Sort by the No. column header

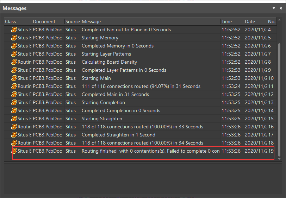coord(272,21)
